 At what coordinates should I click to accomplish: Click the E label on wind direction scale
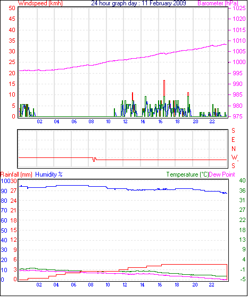click(233, 140)
